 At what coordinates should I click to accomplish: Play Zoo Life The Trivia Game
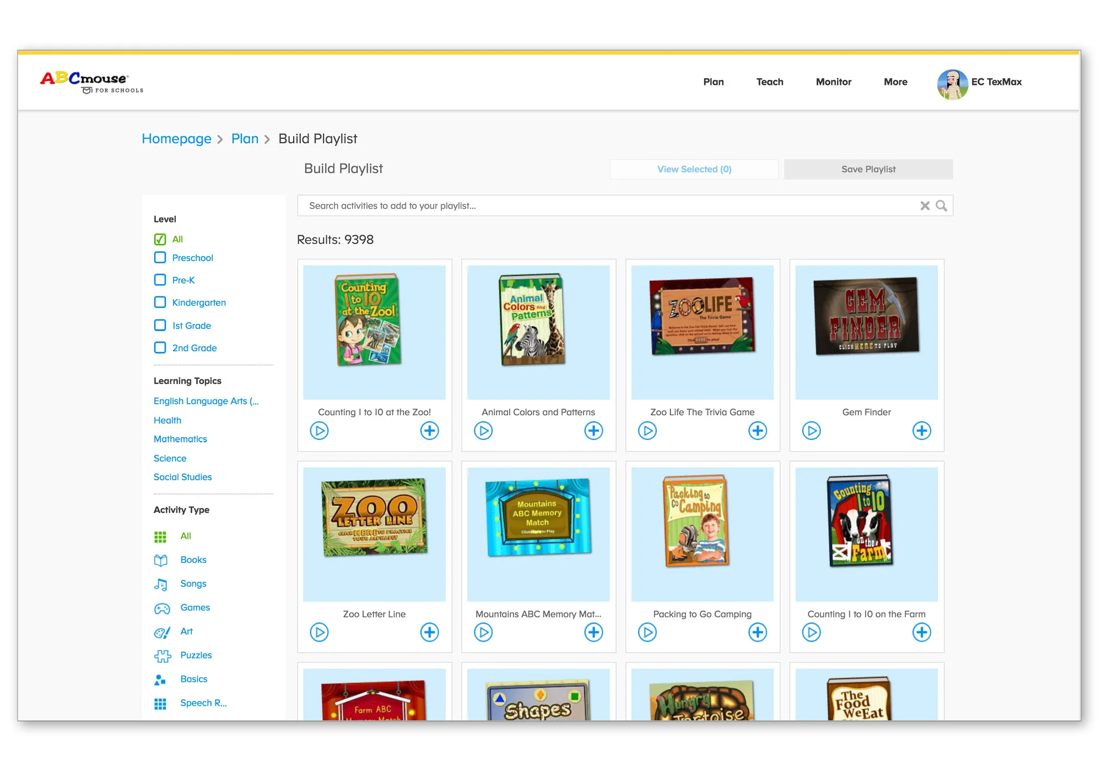coord(647,431)
